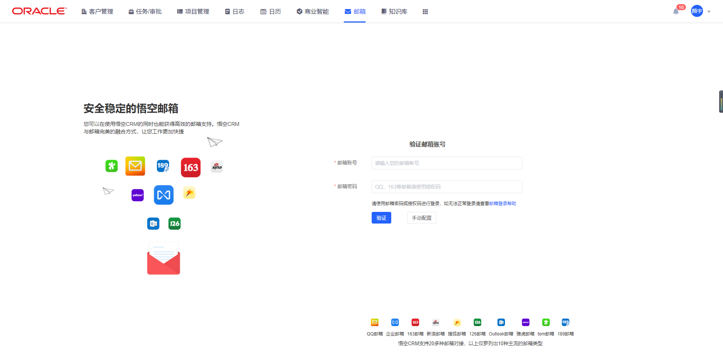Click the Outlook邮箱 icon in footer
Image resolution: width=723 pixels, height=352 pixels.
tap(501, 322)
